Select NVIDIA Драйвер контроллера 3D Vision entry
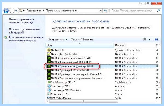The width and height of the screenshot is (164, 106). click(77, 74)
